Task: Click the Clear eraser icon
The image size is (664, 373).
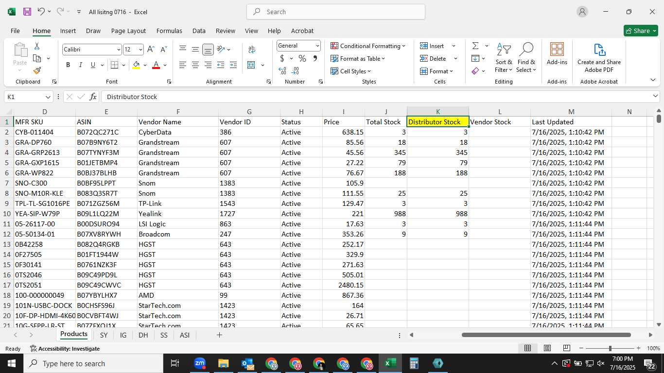Action: tap(475, 71)
